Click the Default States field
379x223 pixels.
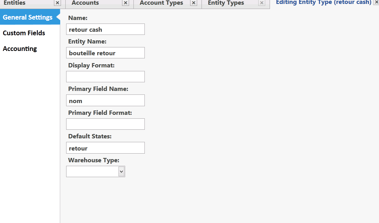[x=105, y=148]
